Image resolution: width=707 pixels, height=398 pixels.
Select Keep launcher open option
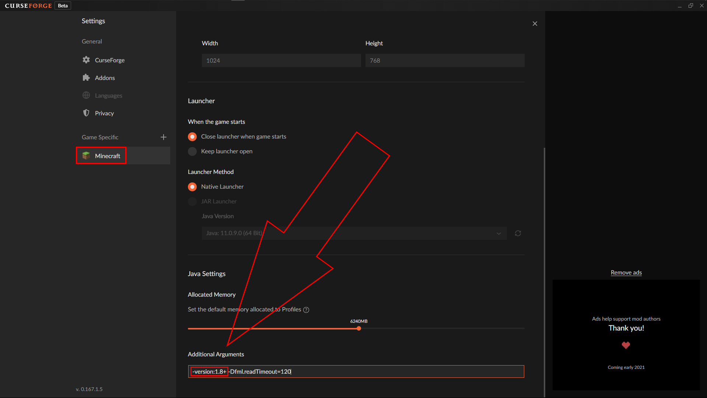[192, 151]
